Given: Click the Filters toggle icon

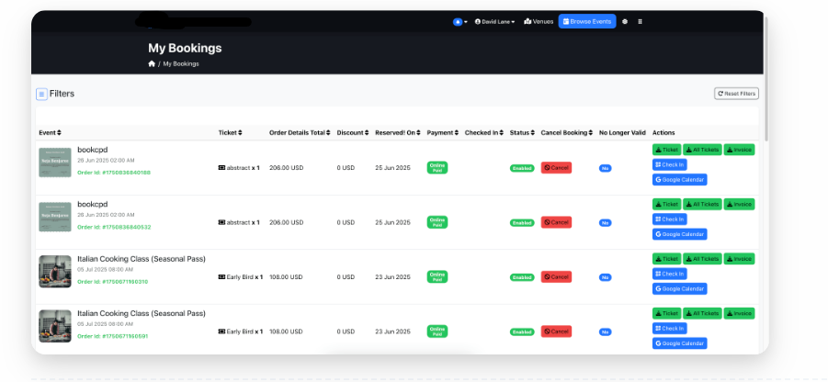Looking at the screenshot, I should (x=42, y=94).
